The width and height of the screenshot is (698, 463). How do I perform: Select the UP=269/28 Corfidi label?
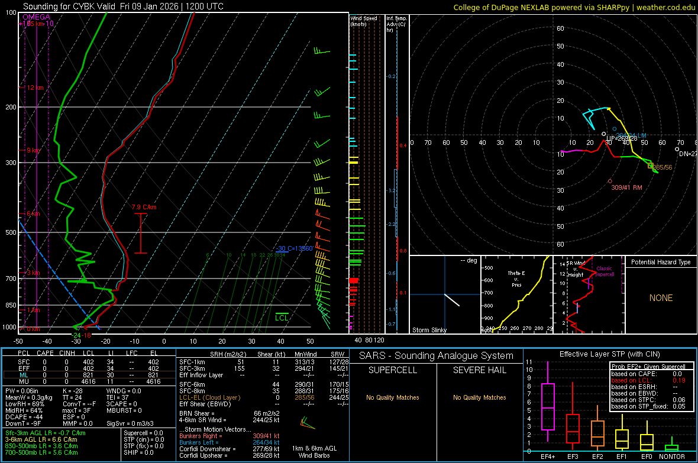(x=622, y=138)
